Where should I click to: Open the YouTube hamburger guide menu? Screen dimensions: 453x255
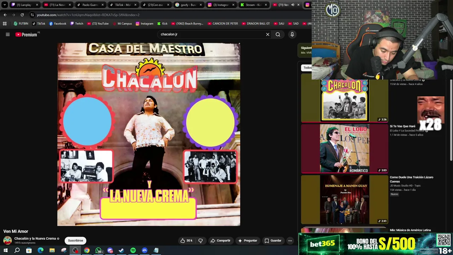click(x=7, y=34)
